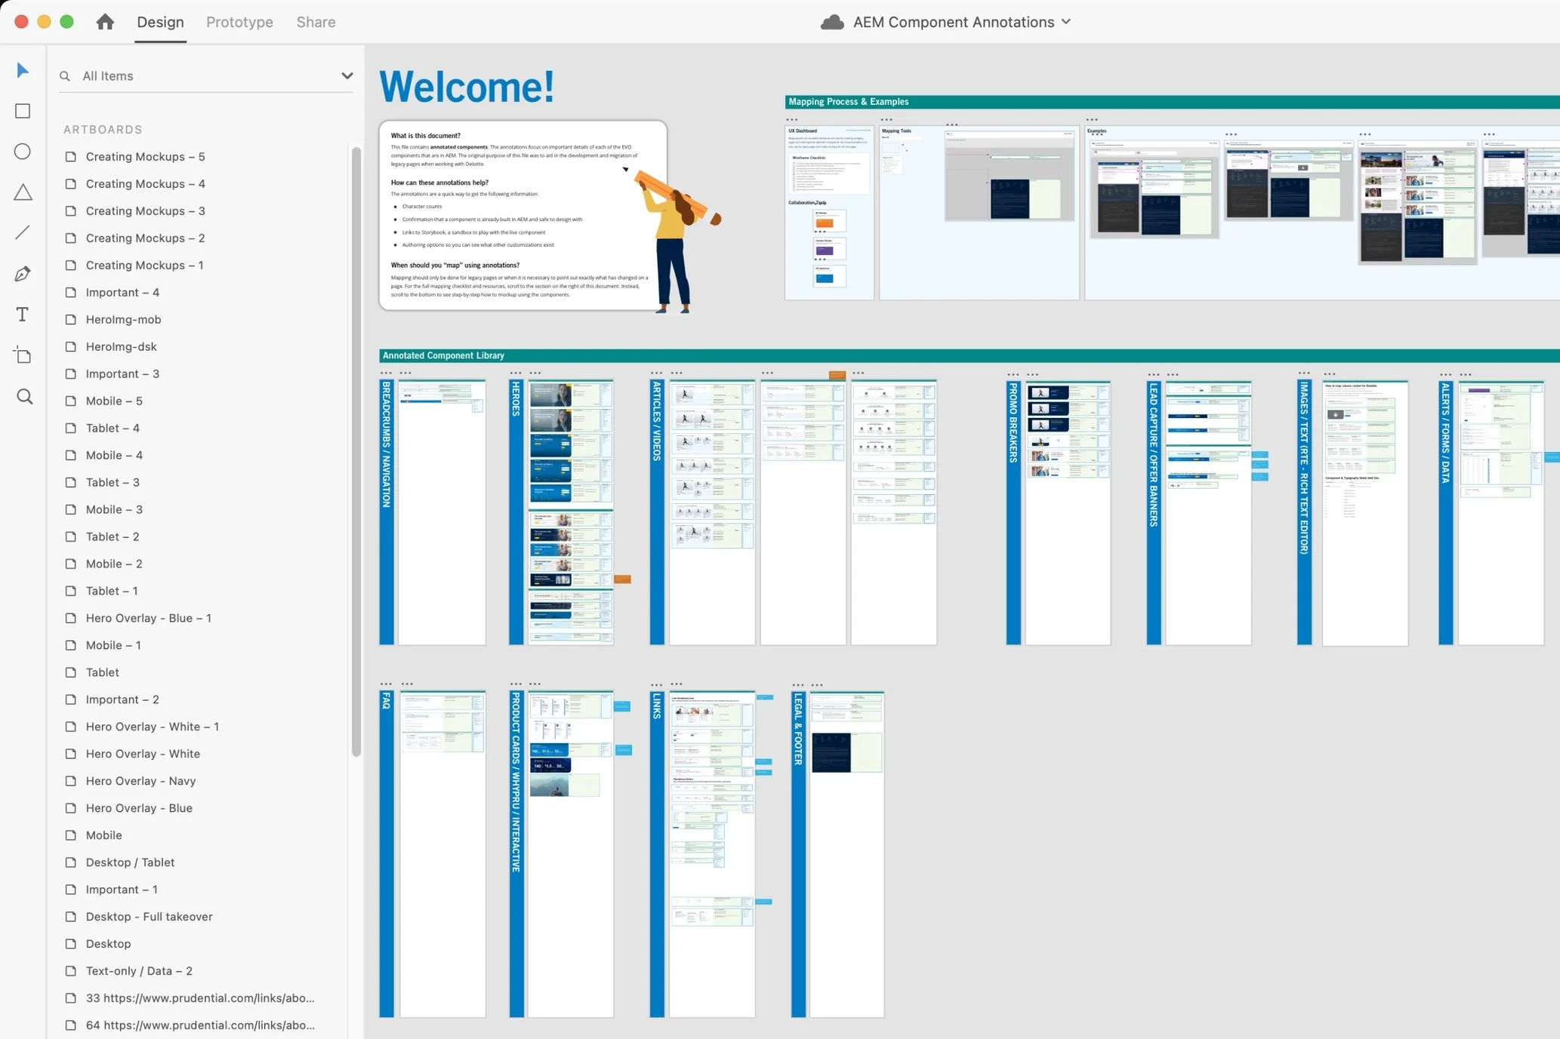Open the AEM Component Annotations title dropdown
The height and width of the screenshot is (1039, 1560).
point(1065,22)
